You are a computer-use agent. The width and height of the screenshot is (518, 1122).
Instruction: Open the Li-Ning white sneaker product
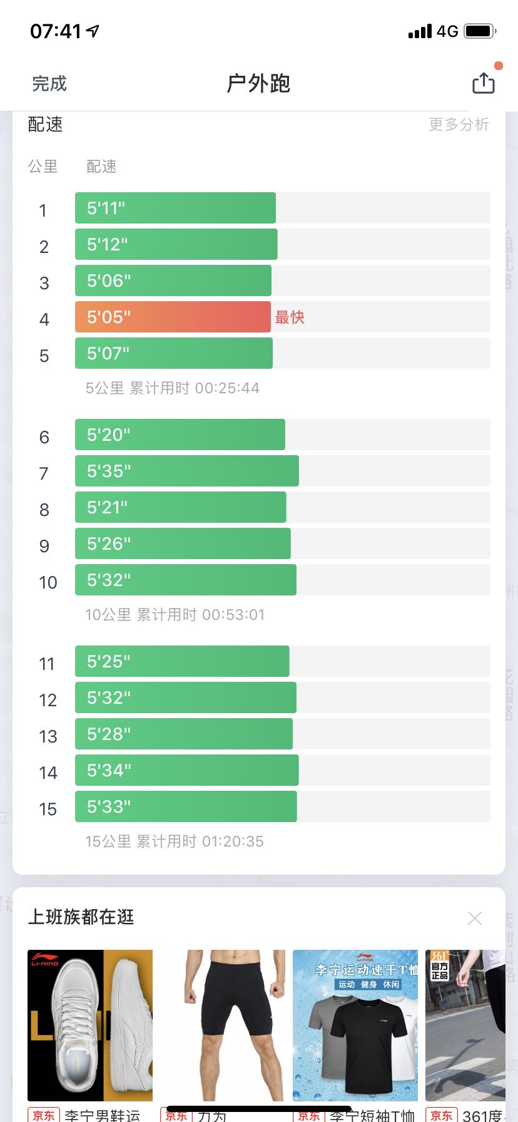pos(90,1025)
